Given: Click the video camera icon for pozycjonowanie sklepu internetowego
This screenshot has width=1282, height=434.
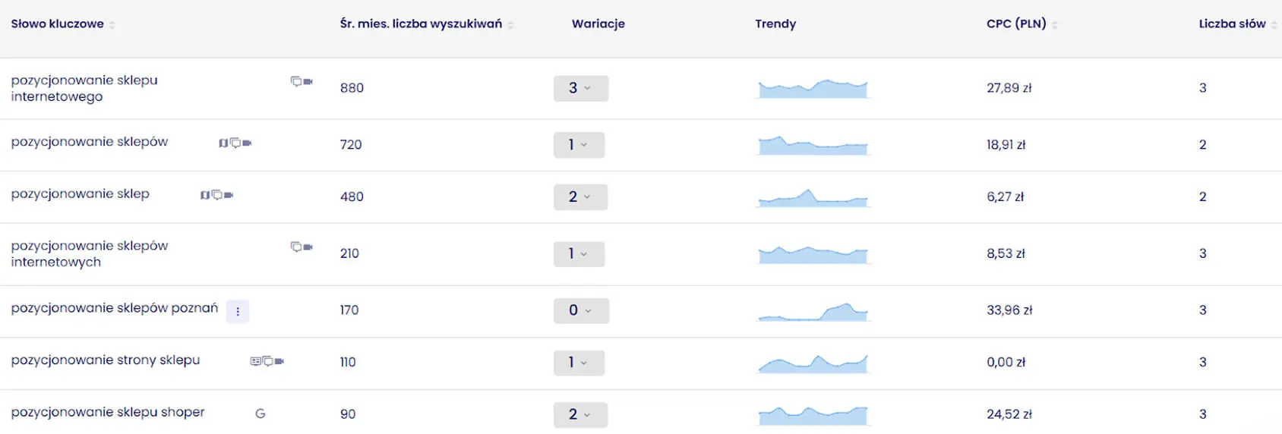Looking at the screenshot, I should click(308, 81).
